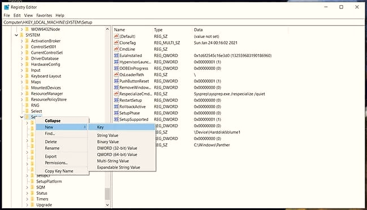The width and height of the screenshot is (367, 210).
Task: Click the tree pane scrollbar thumb
Action: (107, 194)
